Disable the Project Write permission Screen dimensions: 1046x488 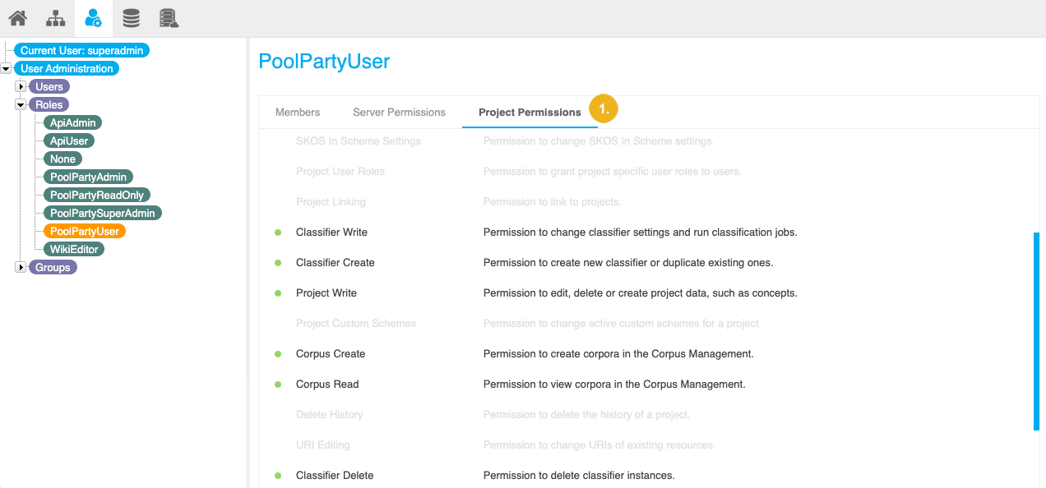click(277, 292)
